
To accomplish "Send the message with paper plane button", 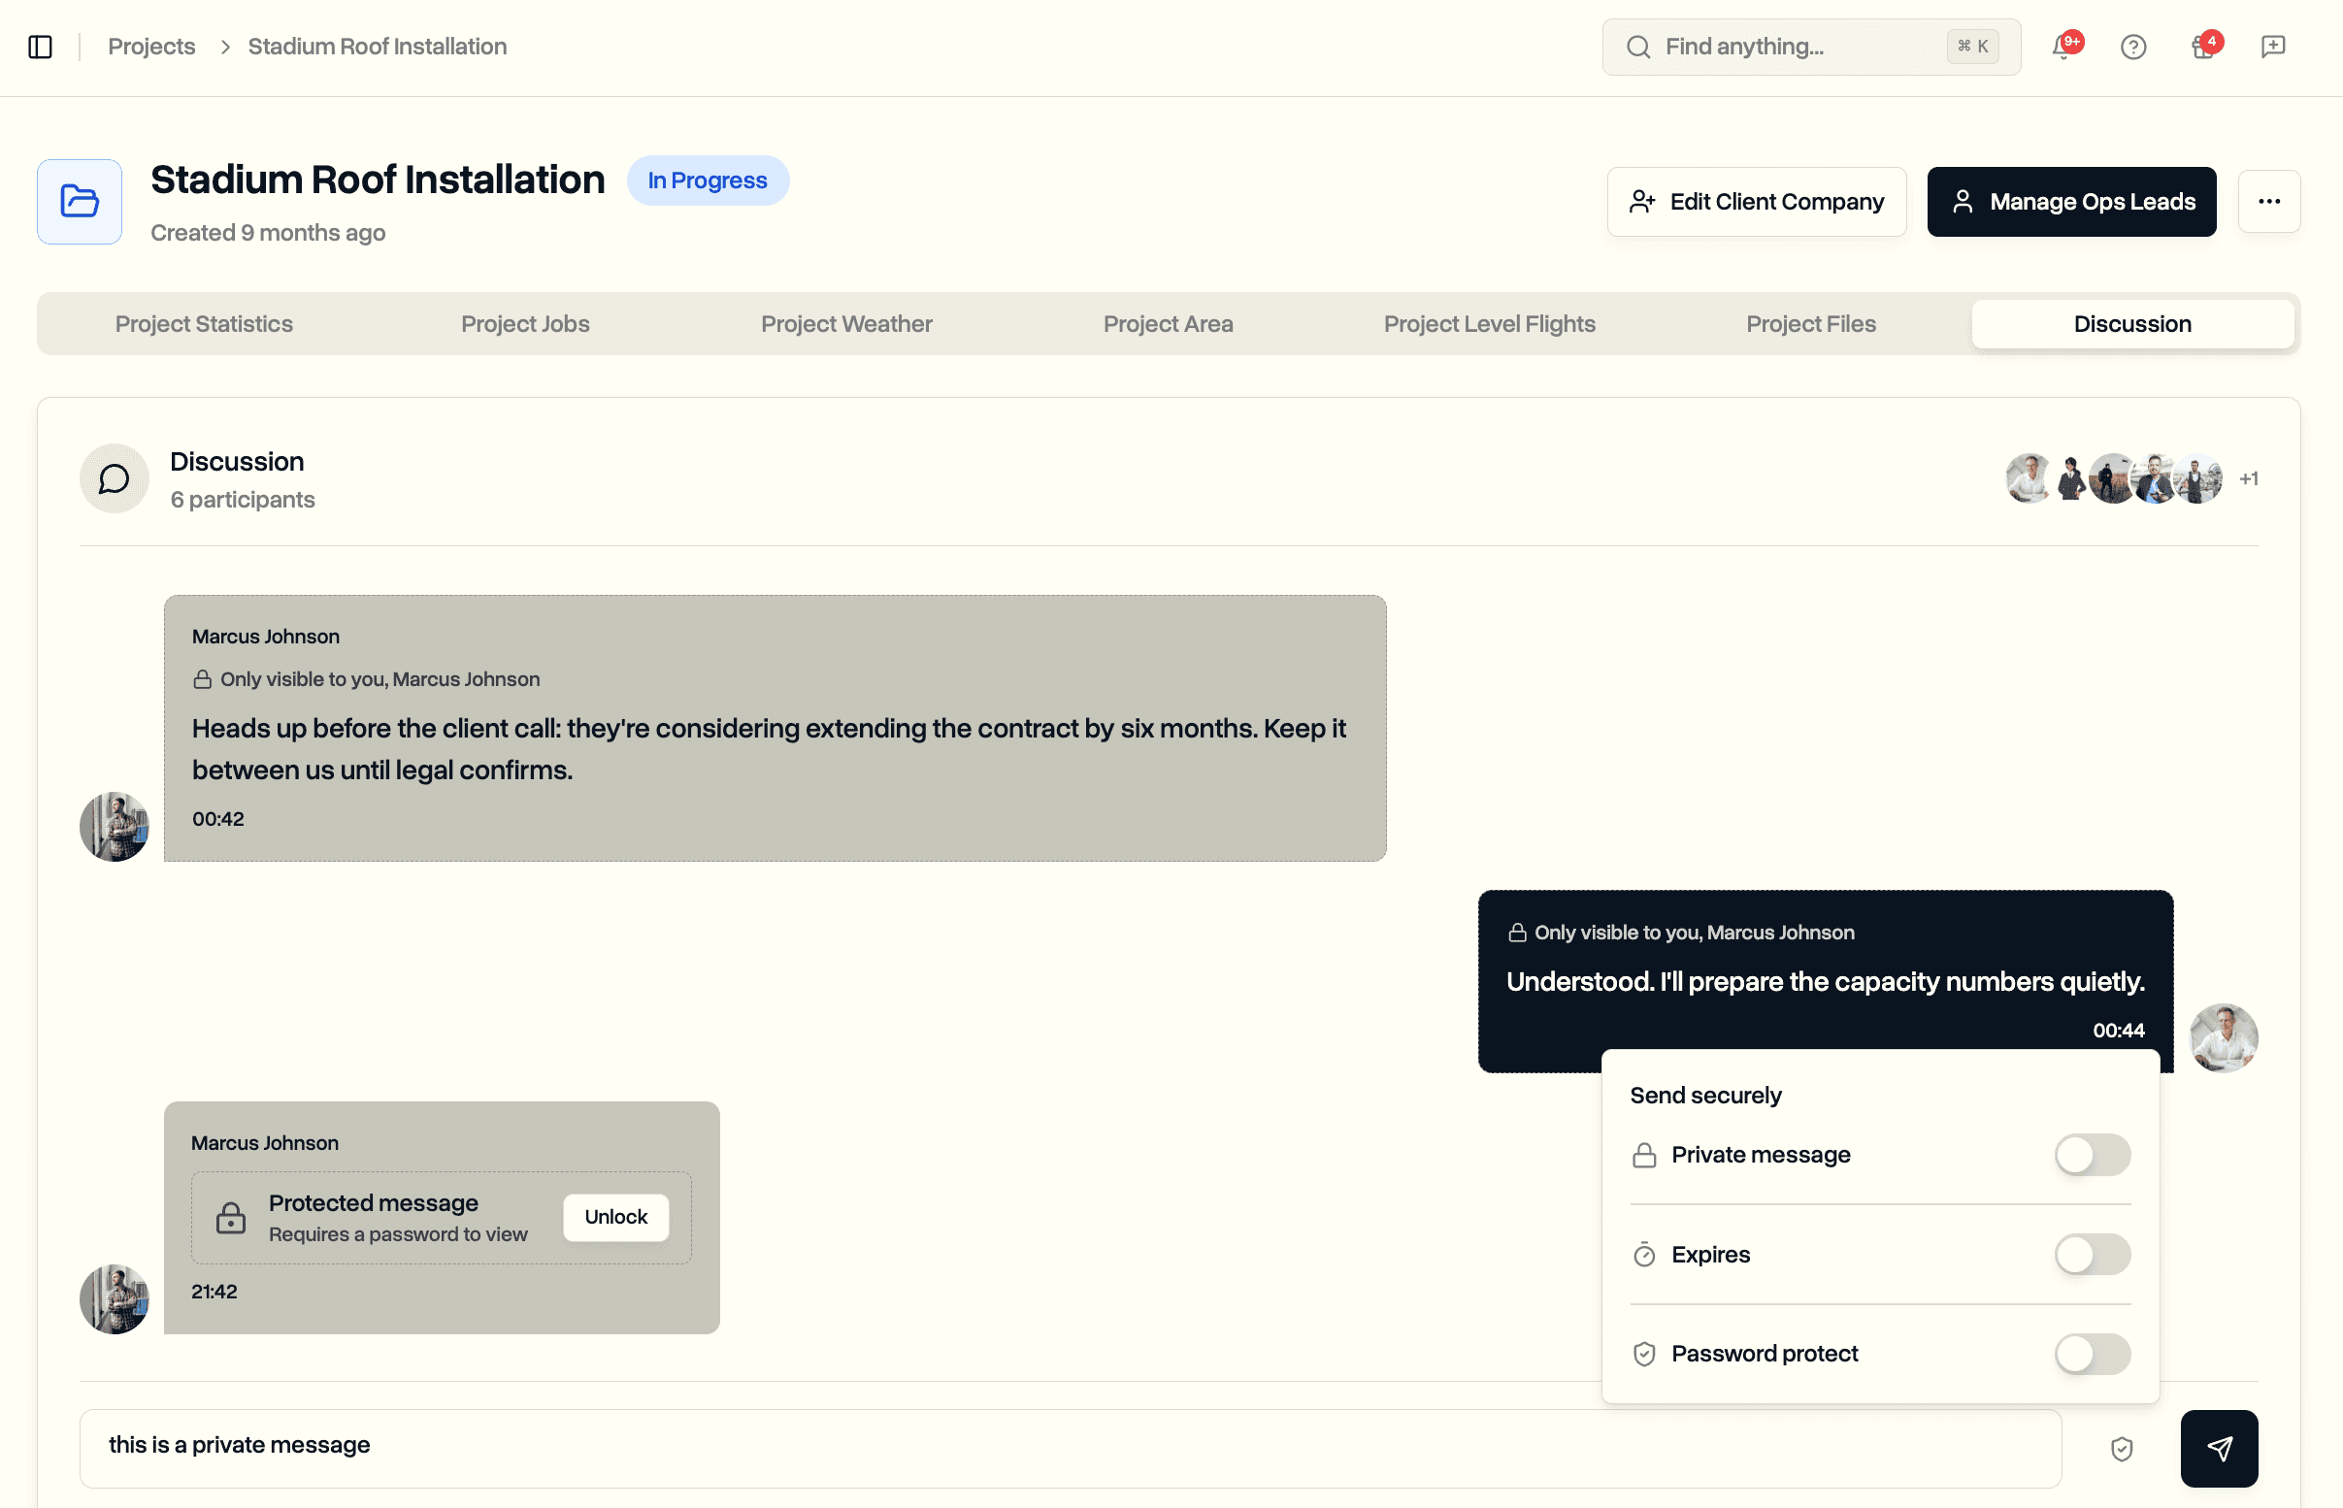I will [2219, 1448].
